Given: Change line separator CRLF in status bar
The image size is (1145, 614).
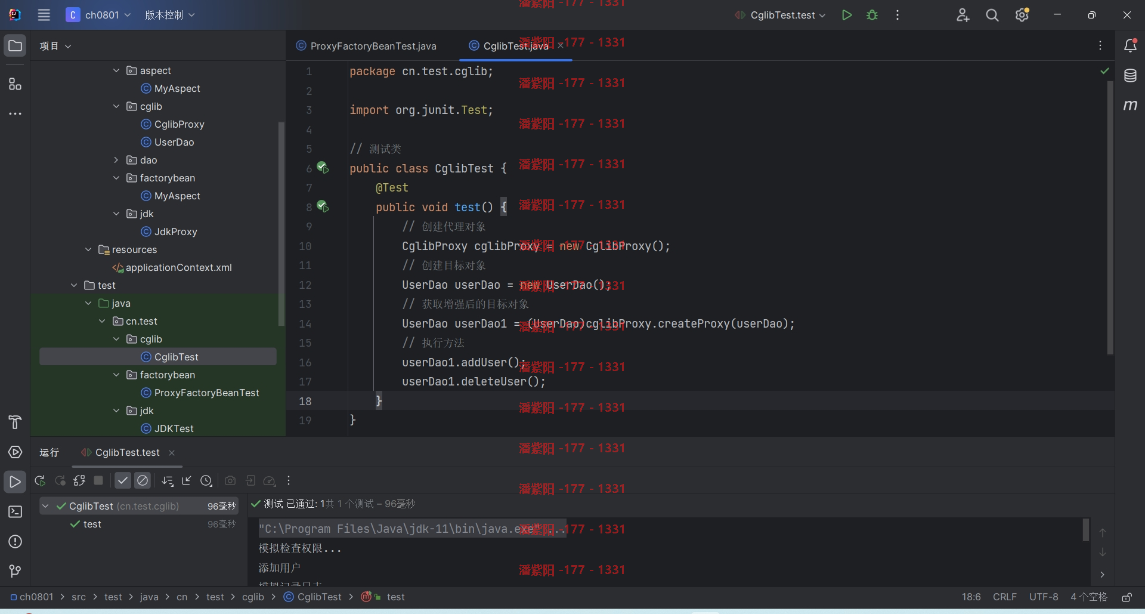Looking at the screenshot, I should (1005, 597).
